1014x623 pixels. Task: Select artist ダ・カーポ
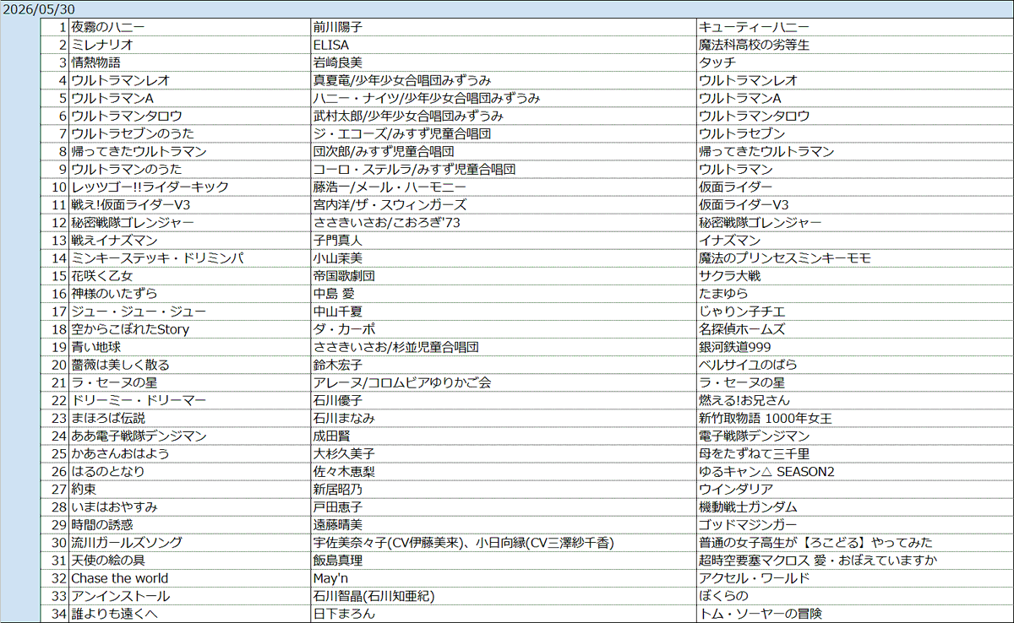[344, 328]
